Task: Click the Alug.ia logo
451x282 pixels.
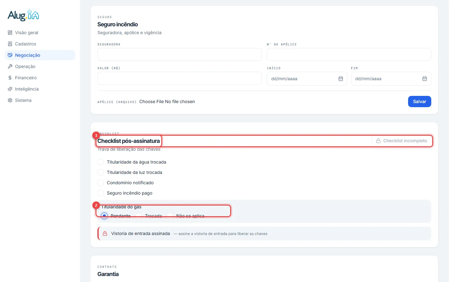Action: [x=23, y=15]
